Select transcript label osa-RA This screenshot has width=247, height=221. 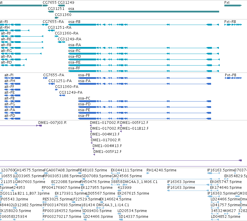click(75, 45)
